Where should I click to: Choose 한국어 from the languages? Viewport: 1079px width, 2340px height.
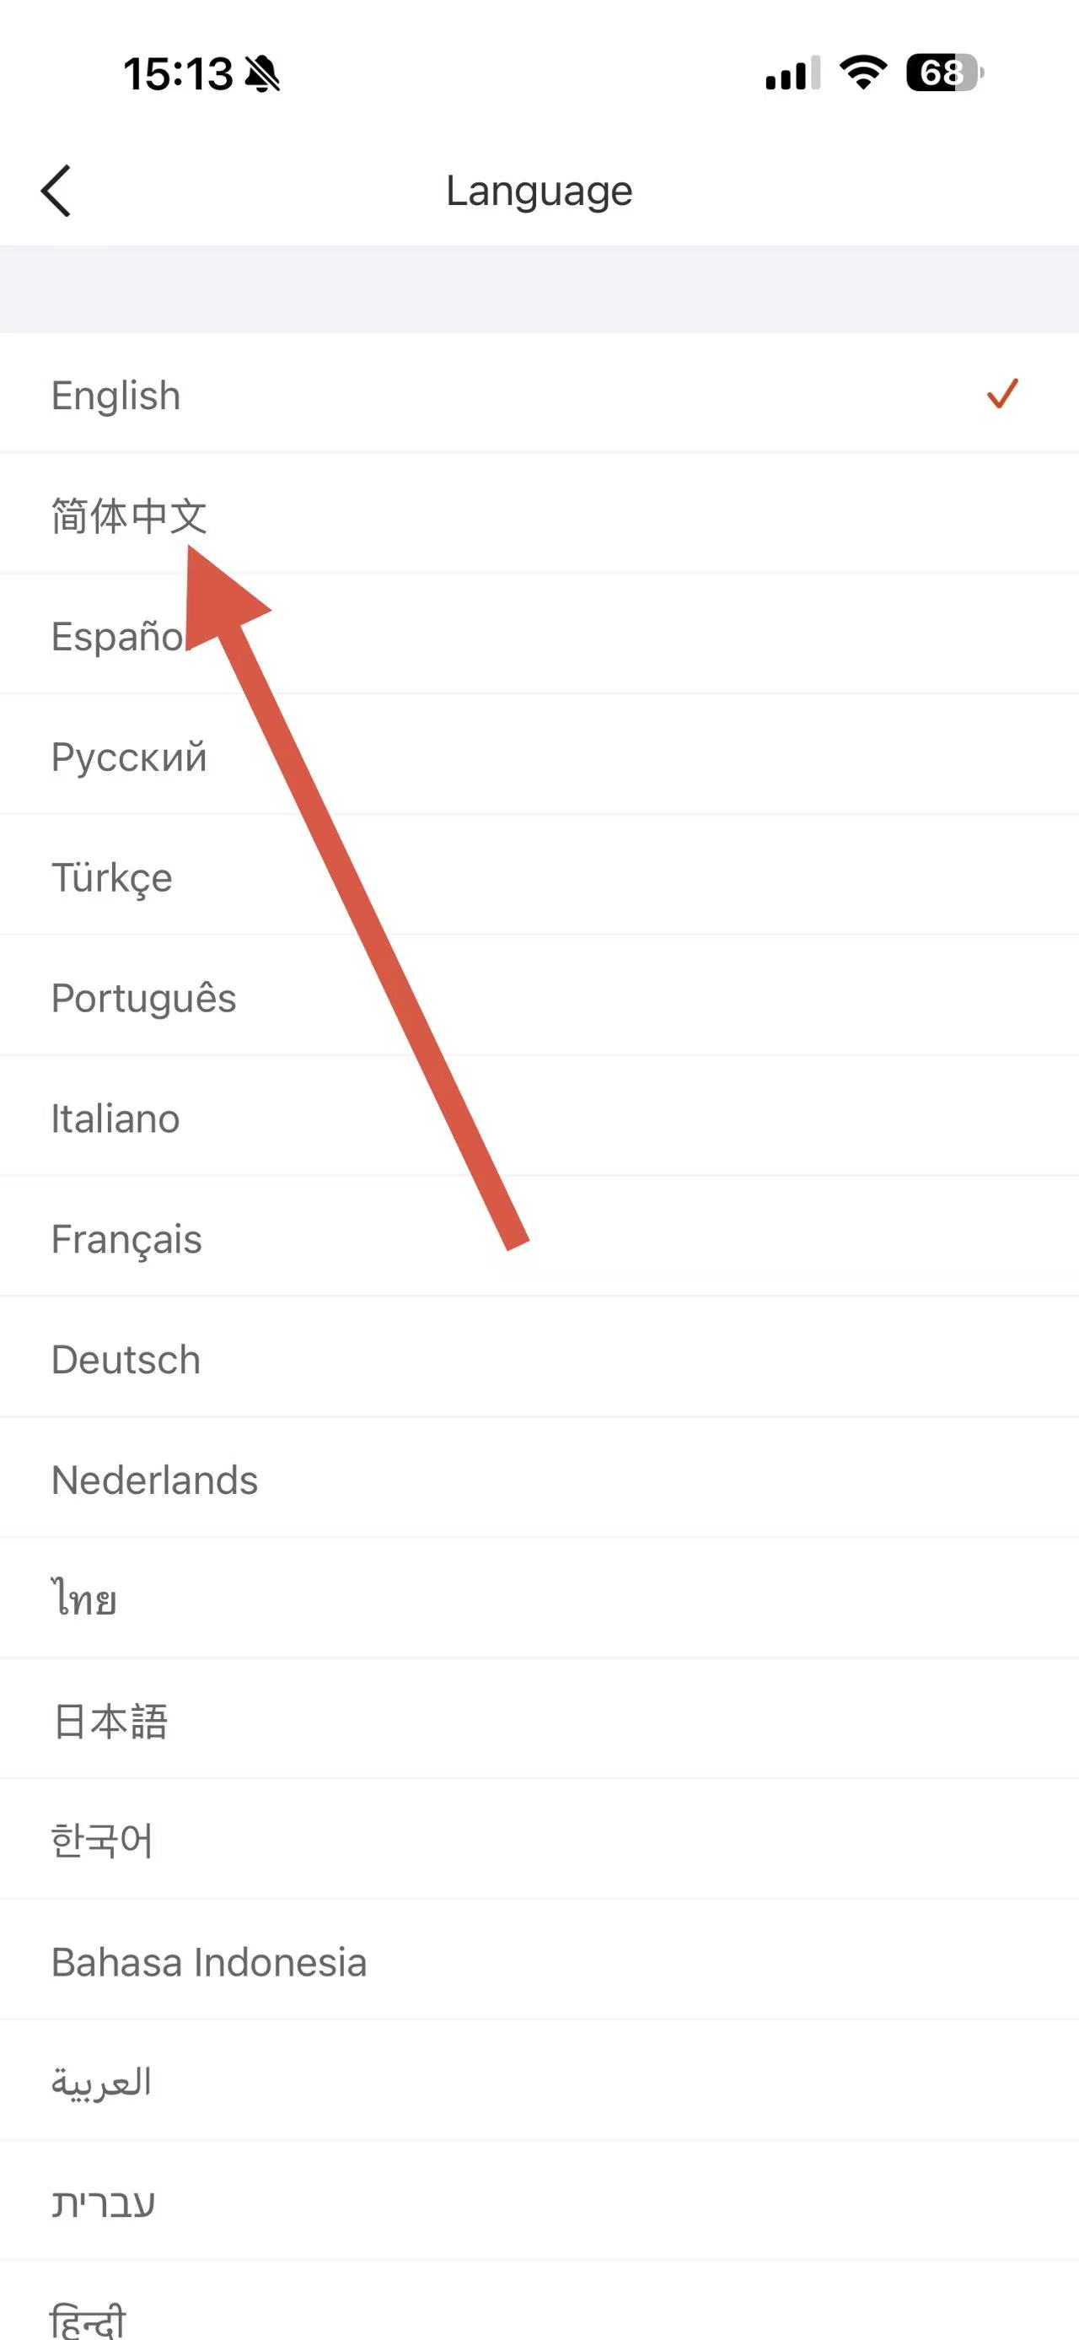102,1841
